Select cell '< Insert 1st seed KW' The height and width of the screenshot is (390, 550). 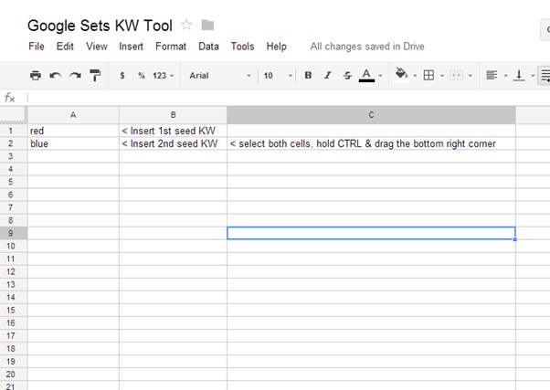coord(173,131)
